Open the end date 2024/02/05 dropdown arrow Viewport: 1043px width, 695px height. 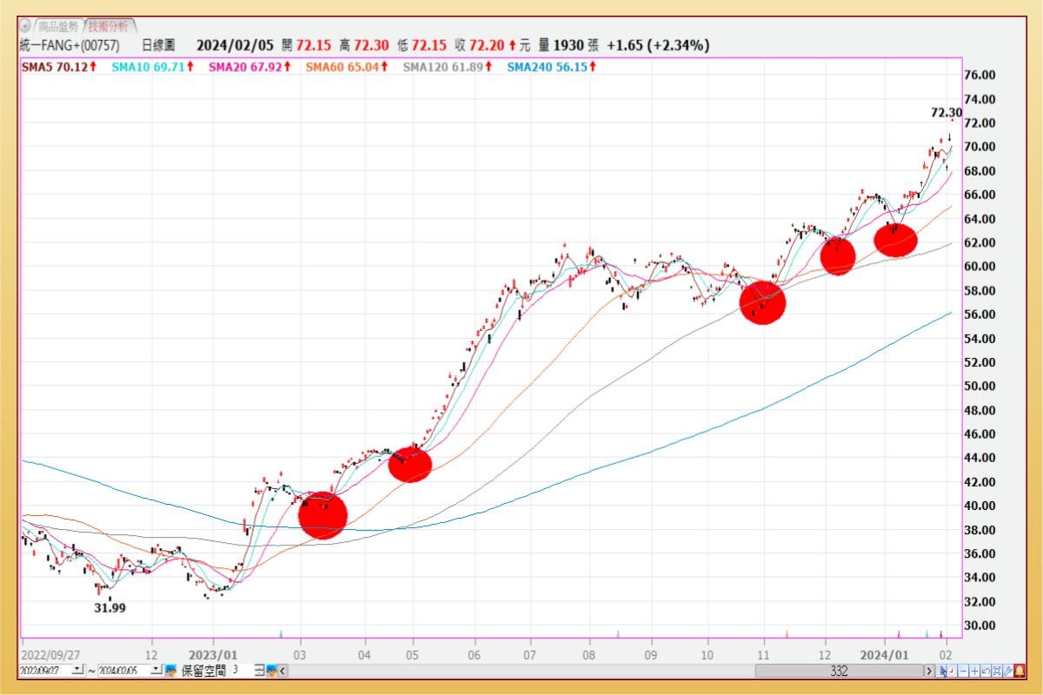156,670
